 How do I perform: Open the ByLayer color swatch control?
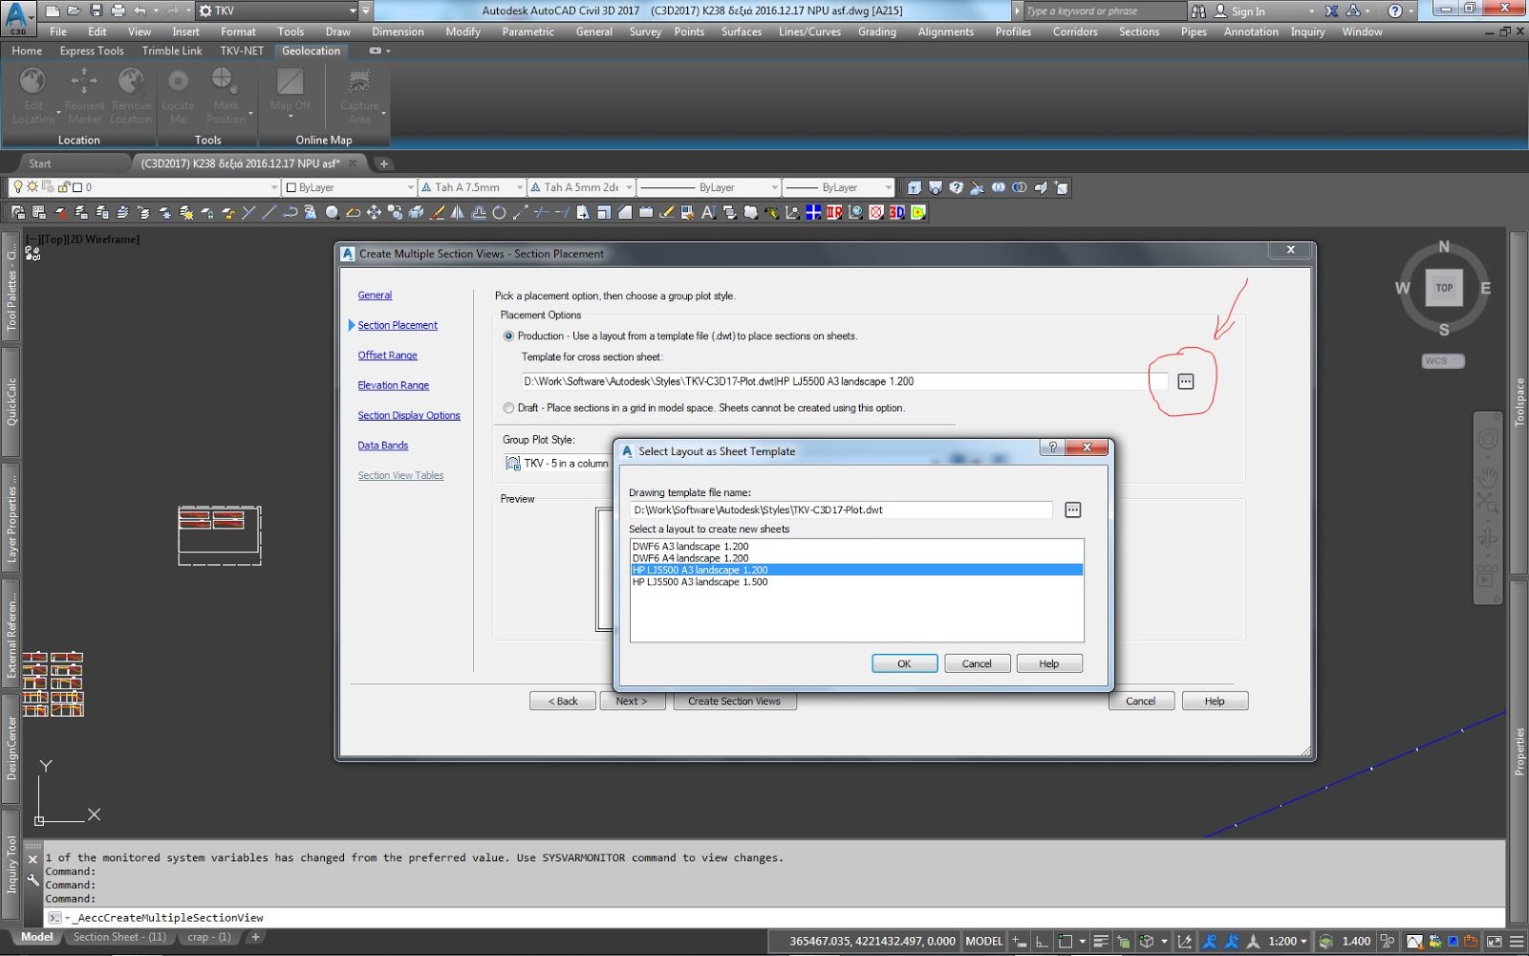[349, 187]
